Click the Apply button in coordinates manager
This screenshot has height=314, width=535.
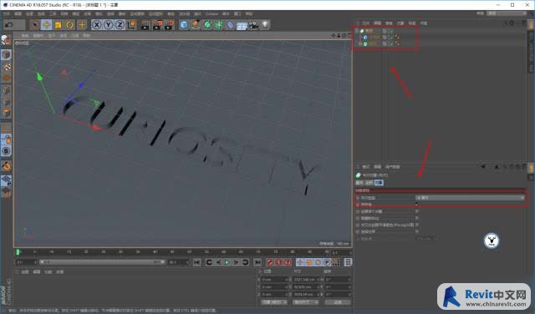point(338,302)
